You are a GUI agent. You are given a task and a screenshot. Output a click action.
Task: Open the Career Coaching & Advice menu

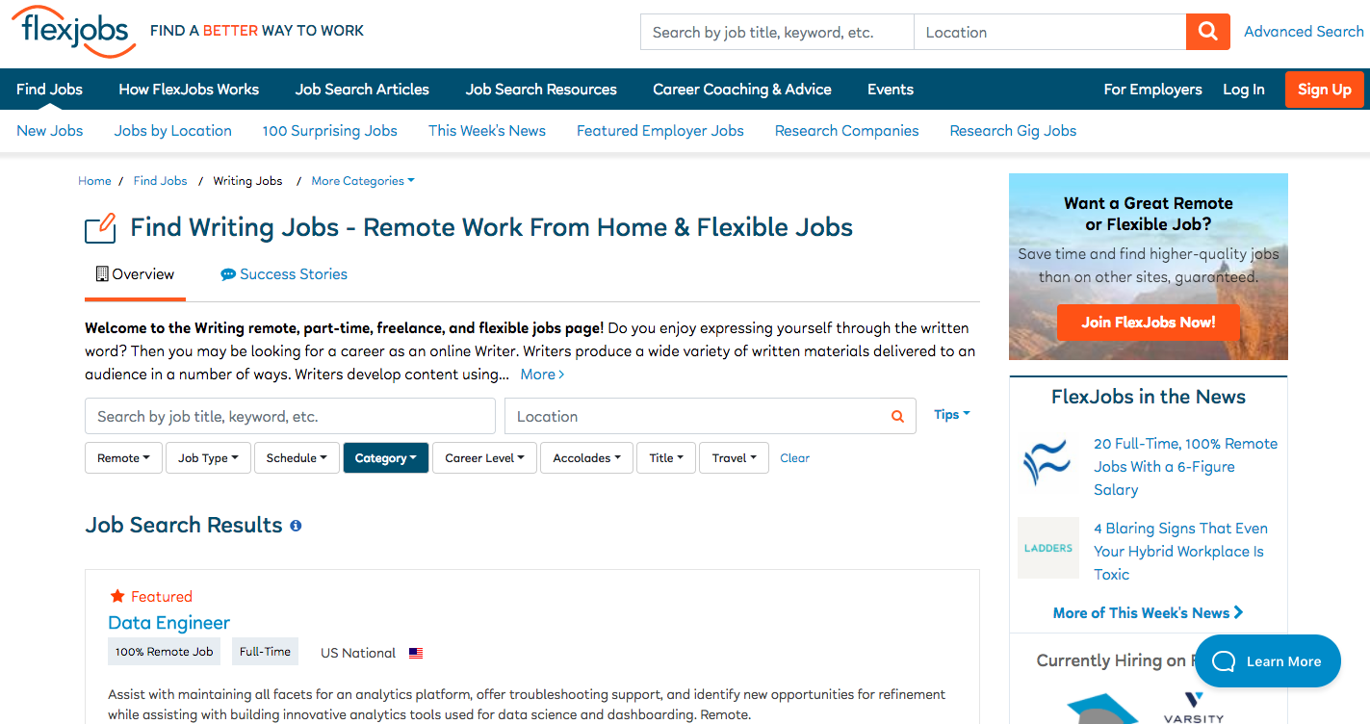741,89
